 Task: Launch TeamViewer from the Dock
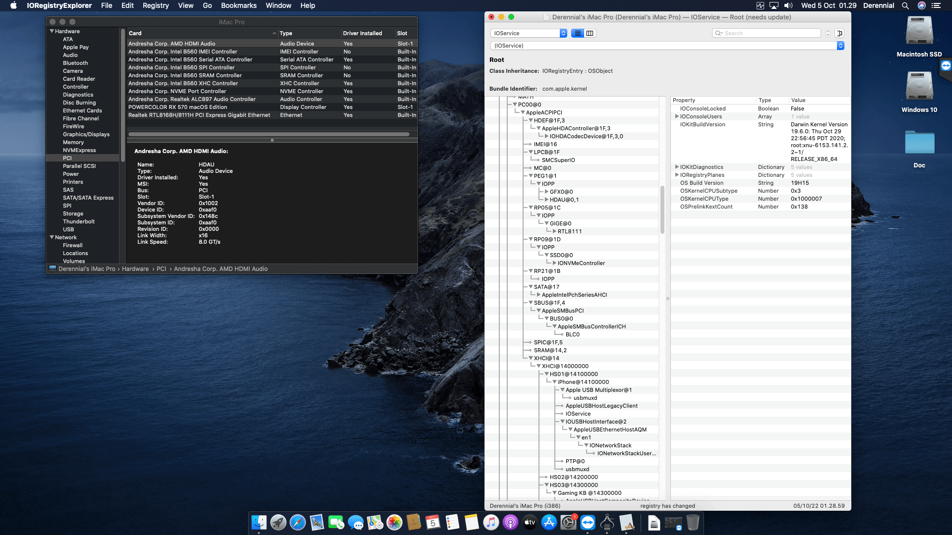[x=588, y=523]
